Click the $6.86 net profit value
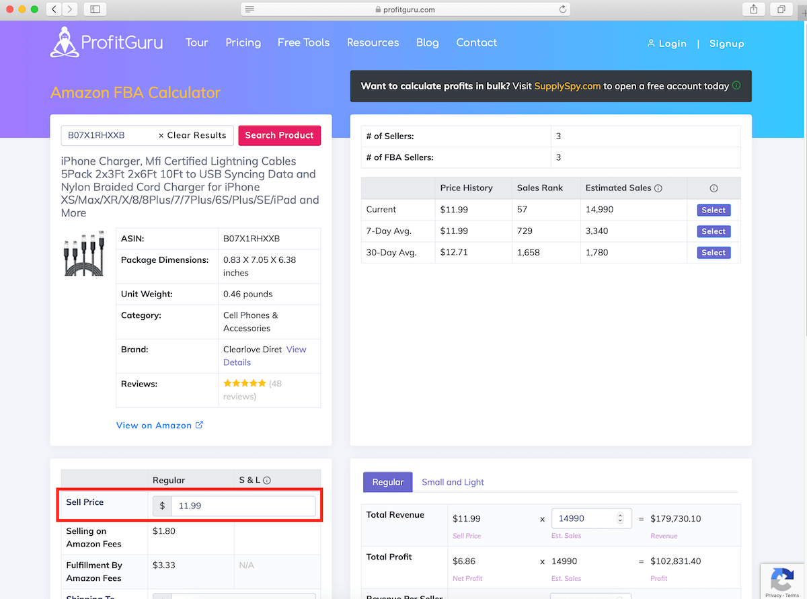 [x=464, y=561]
